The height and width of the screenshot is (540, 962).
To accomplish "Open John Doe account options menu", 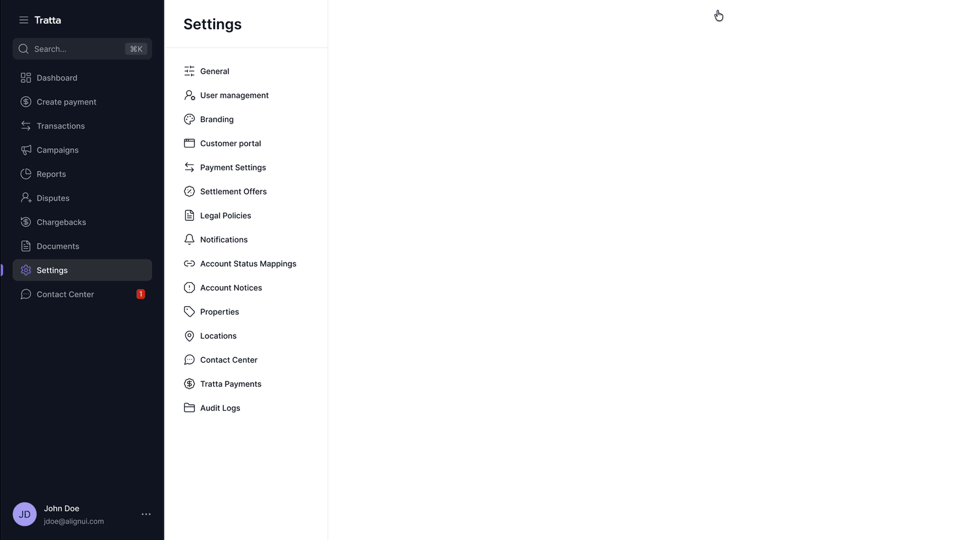I will 146,514.
